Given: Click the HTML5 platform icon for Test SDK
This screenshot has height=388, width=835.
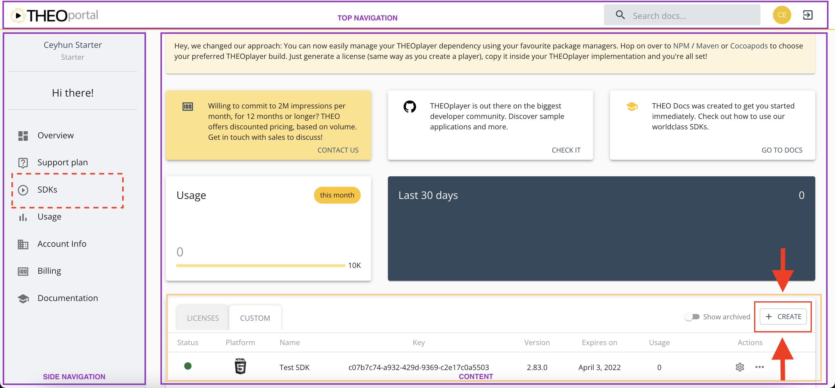Looking at the screenshot, I should (240, 367).
